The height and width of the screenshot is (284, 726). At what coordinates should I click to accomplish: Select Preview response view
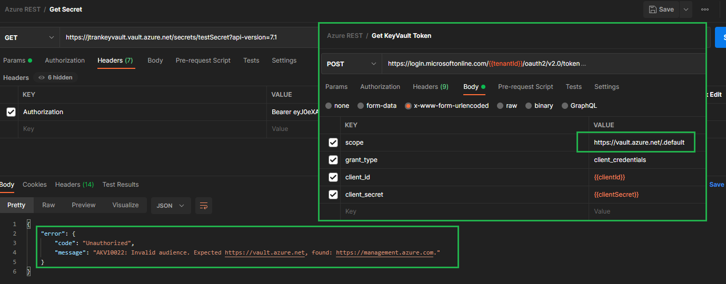(x=84, y=205)
